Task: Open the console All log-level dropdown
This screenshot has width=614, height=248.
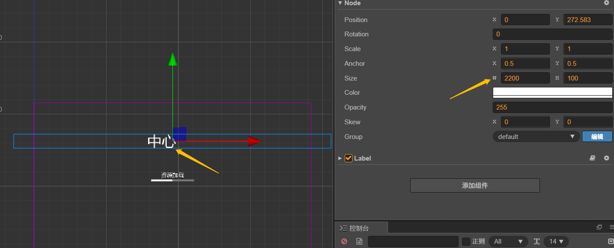Action: (508, 242)
